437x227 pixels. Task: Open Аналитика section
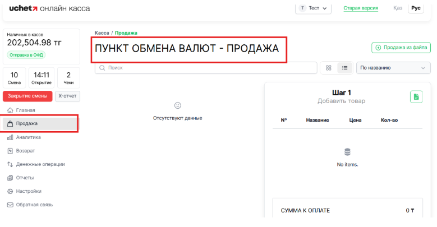(x=29, y=137)
